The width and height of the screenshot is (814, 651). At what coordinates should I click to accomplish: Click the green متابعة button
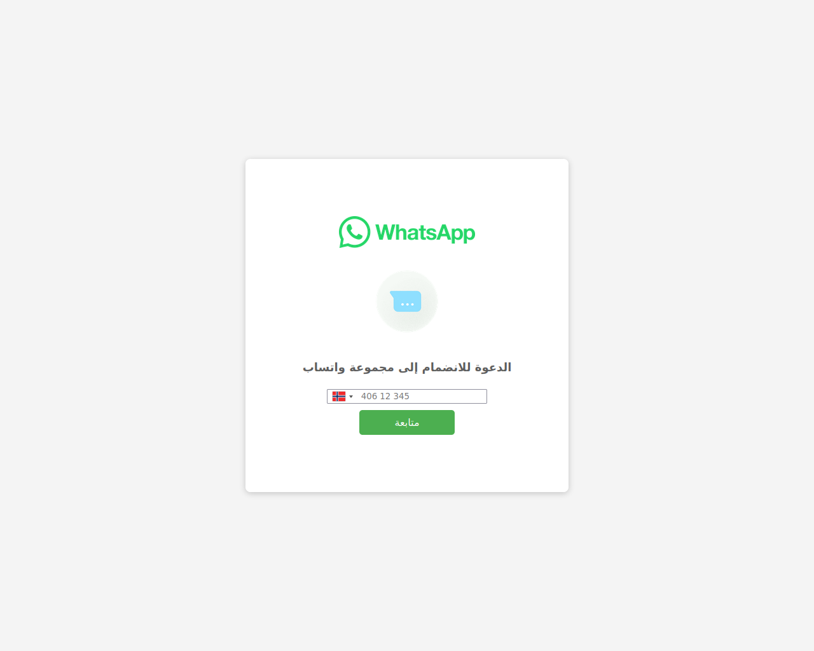(407, 423)
